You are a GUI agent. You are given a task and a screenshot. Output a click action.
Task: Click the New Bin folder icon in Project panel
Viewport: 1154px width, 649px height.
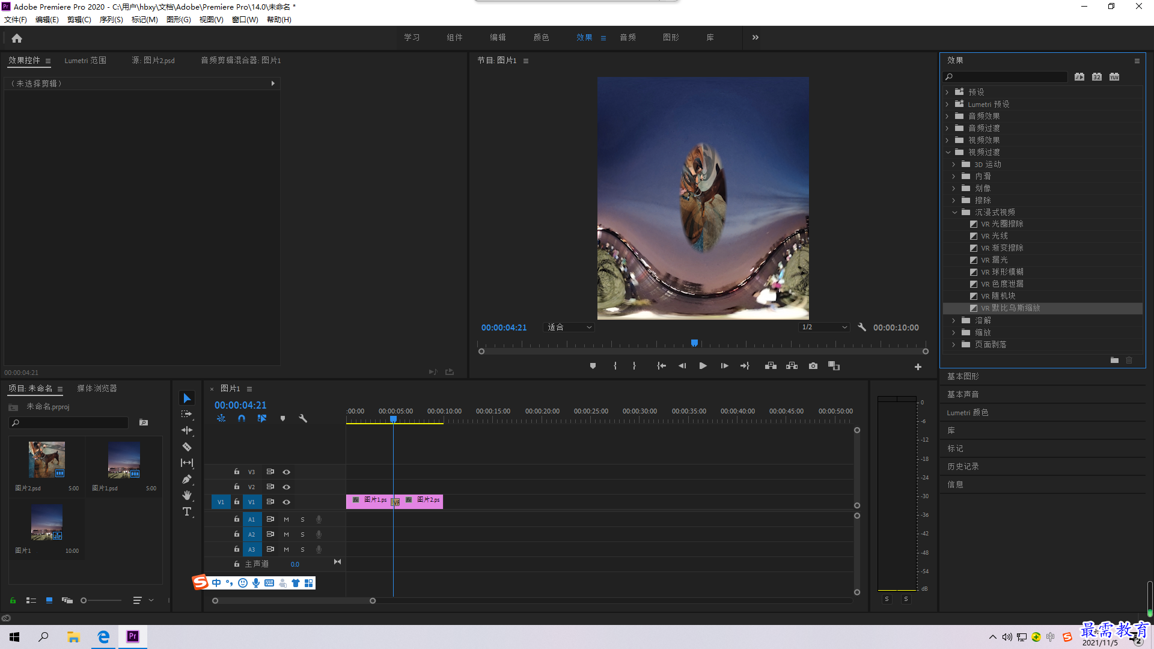[144, 422]
